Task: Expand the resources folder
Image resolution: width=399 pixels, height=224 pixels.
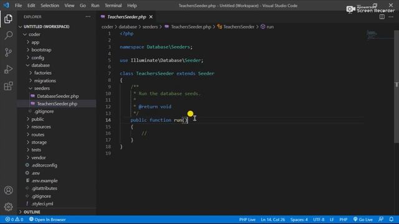Action: [57, 127]
